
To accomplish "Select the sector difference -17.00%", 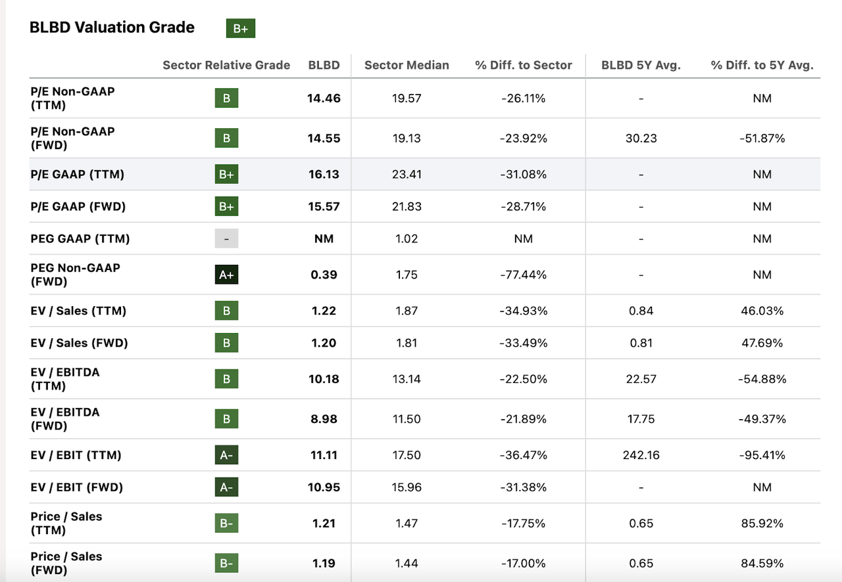I will tap(524, 564).
